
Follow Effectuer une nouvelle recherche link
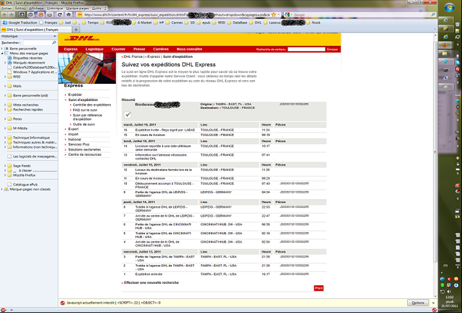[152, 283]
